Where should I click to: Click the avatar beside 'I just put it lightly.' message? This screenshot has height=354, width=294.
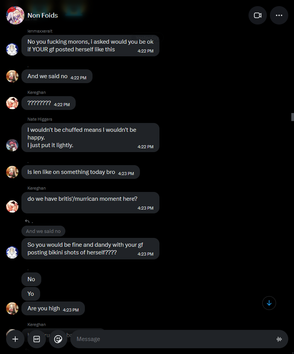click(x=12, y=145)
